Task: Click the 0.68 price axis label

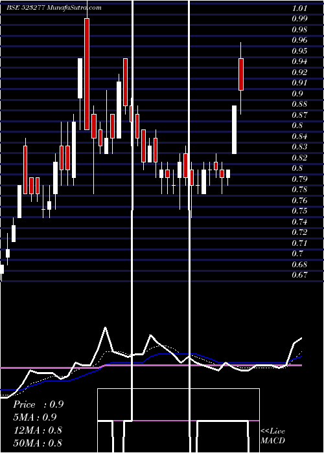Action: click(299, 265)
